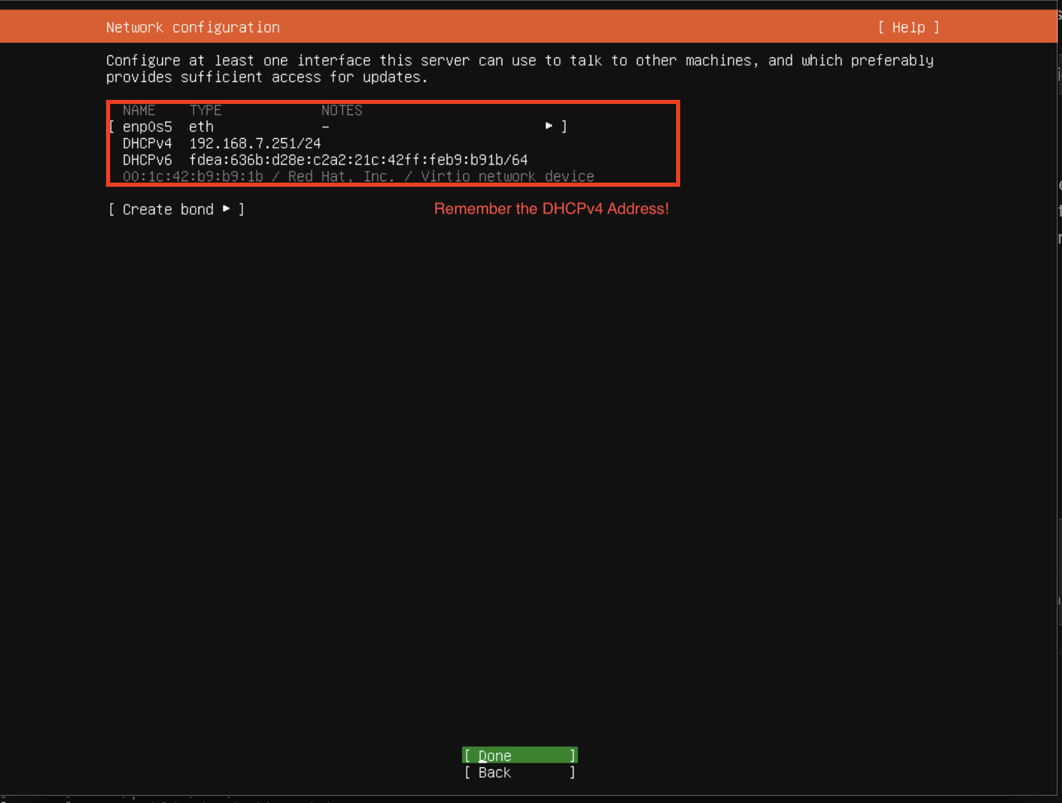Select the Virtio network device entry

[x=509, y=176]
